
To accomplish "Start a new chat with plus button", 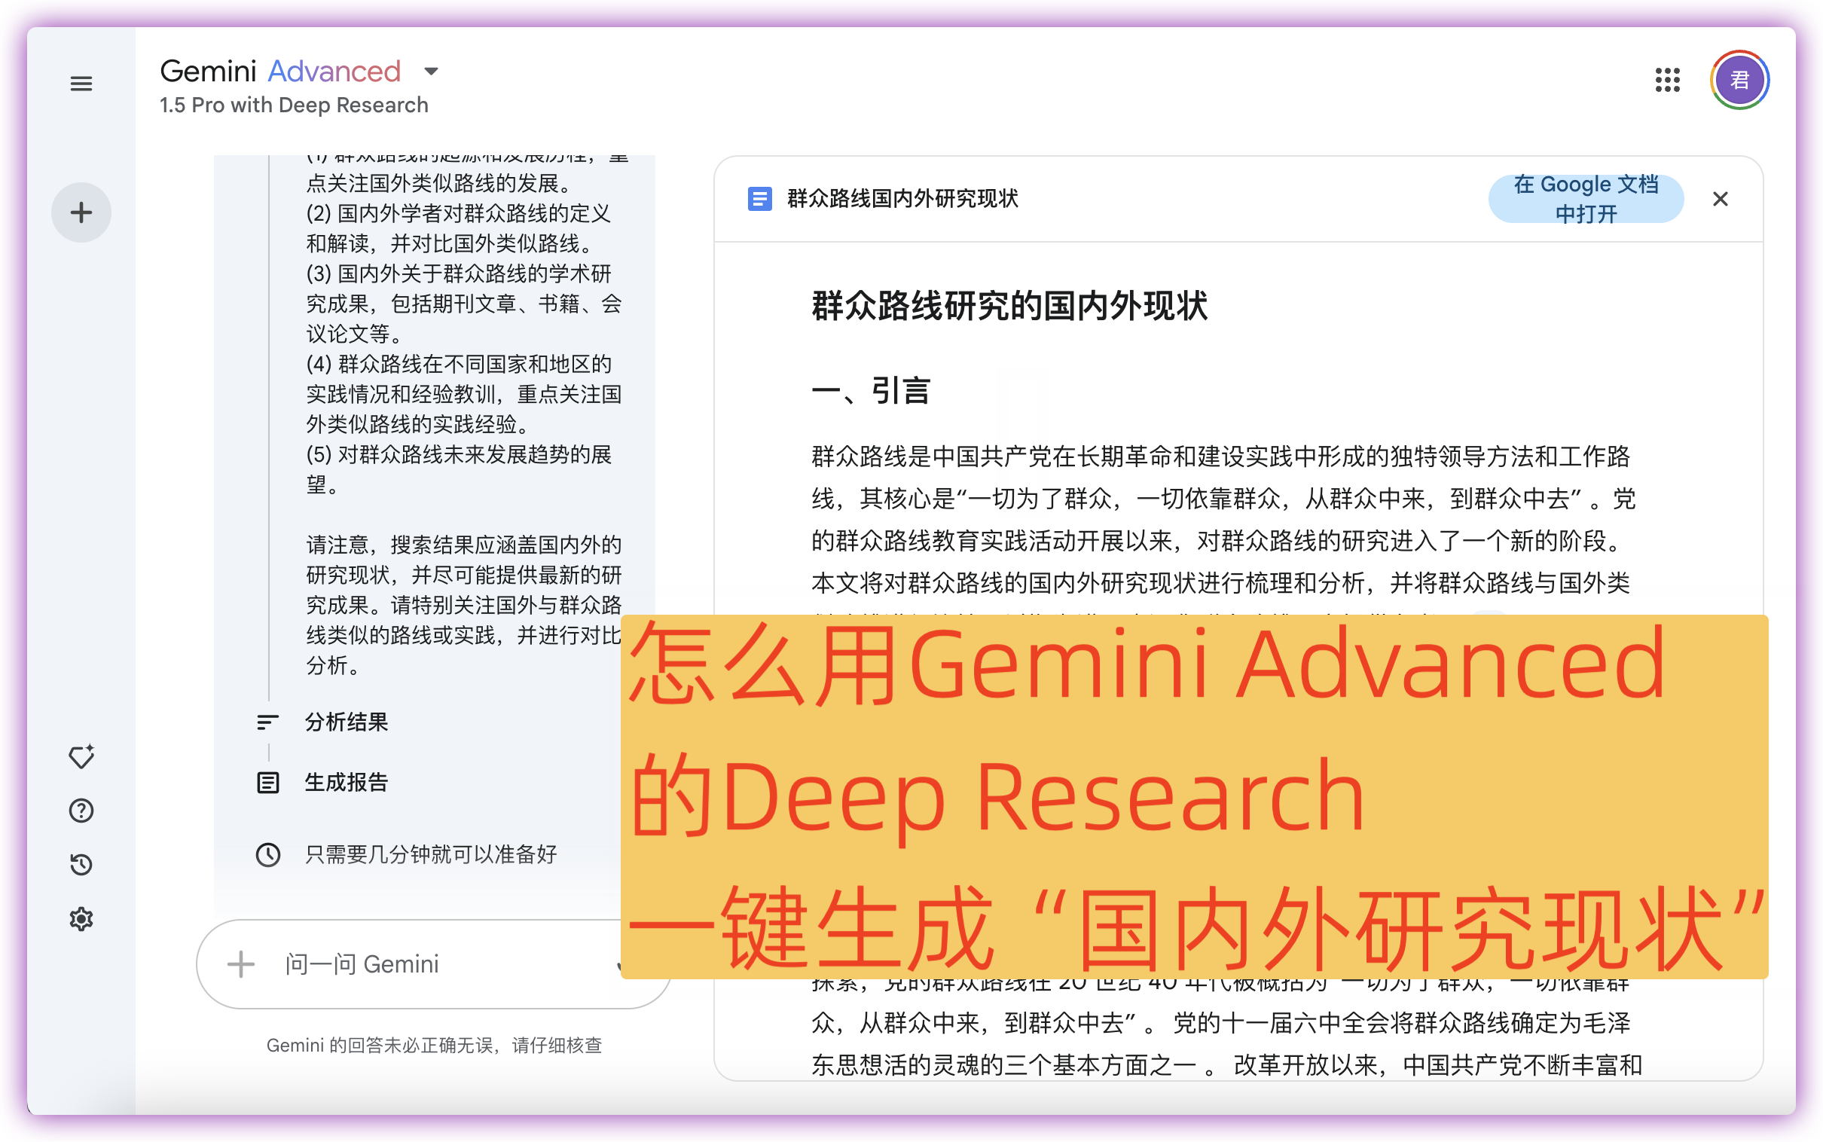I will click(81, 212).
